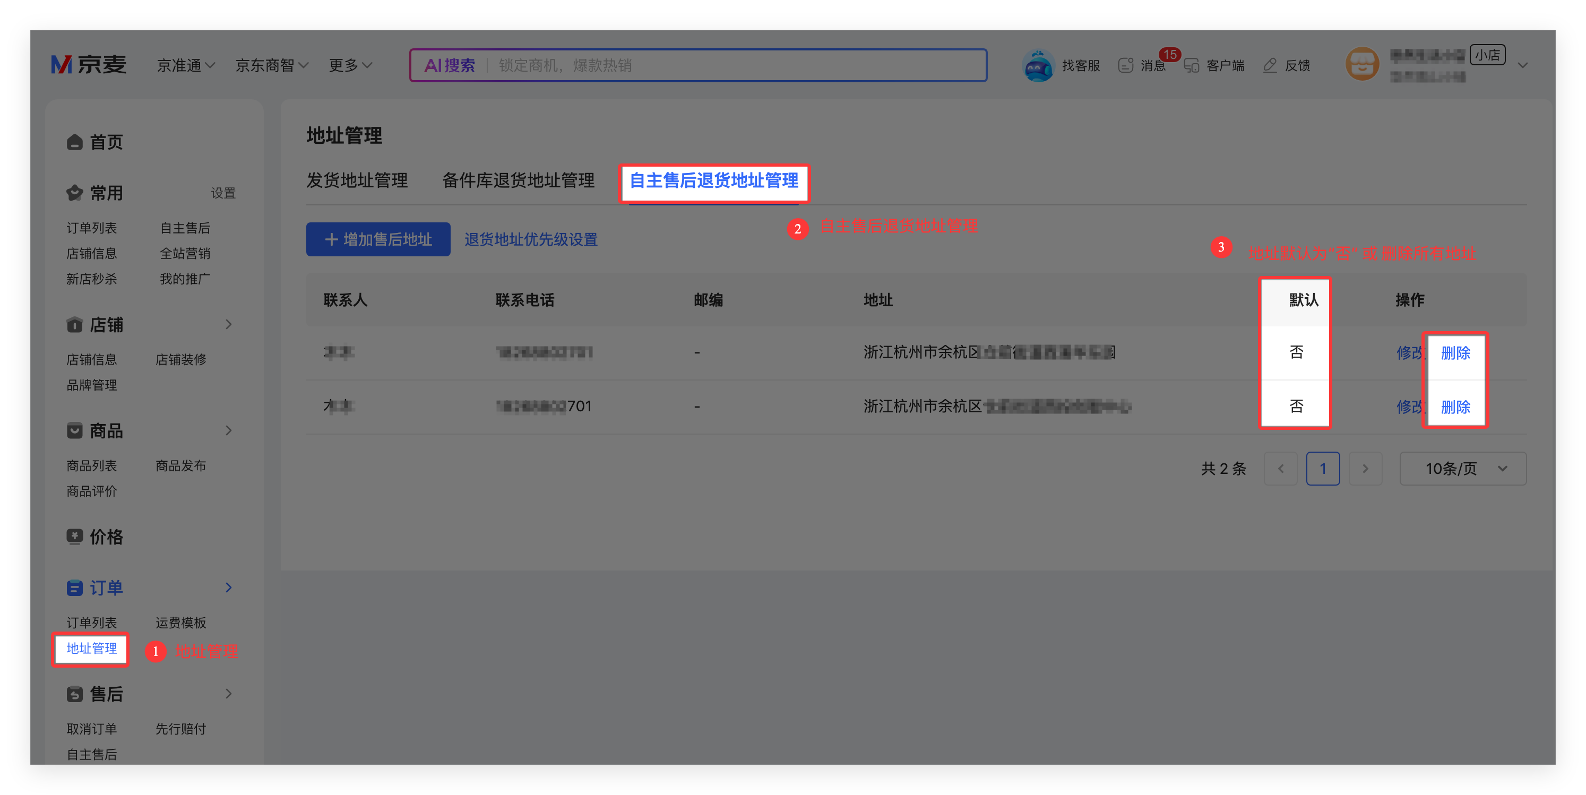
Task: Open 退货地址优先级设置 link
Action: click(x=531, y=239)
